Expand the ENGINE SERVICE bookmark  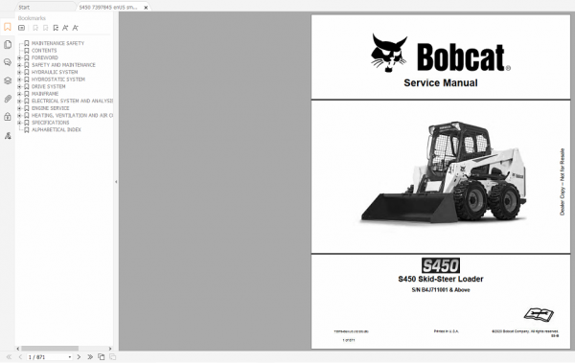coord(19,108)
